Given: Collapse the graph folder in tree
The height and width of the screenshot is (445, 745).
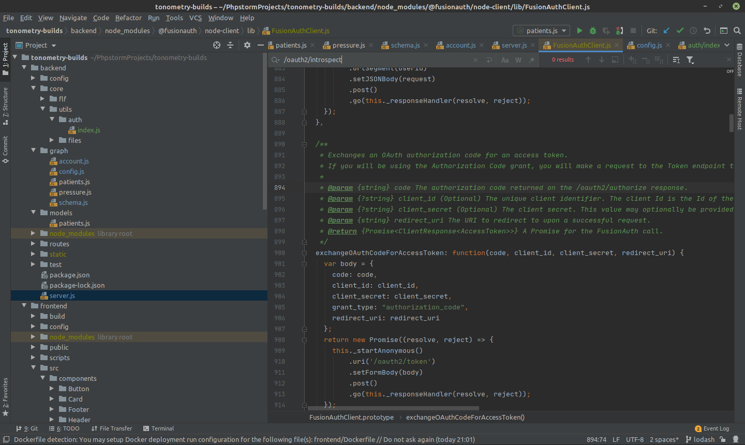Looking at the screenshot, I should point(33,151).
